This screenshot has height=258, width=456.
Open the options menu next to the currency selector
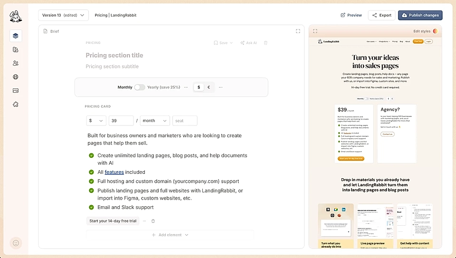point(221,87)
